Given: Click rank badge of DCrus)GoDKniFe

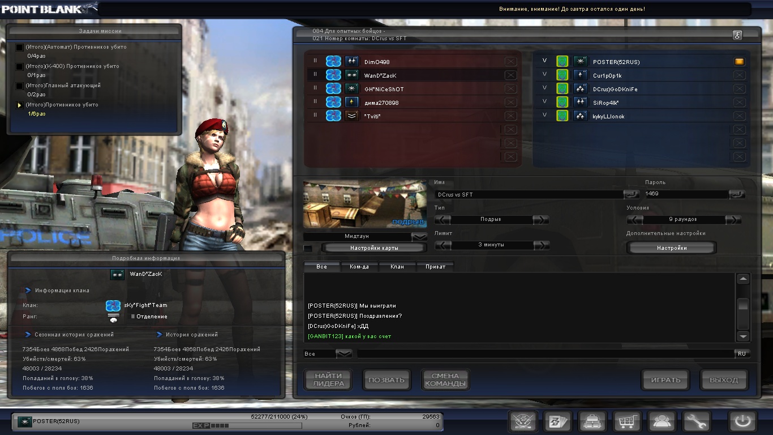Looking at the screenshot, I should (580, 88).
